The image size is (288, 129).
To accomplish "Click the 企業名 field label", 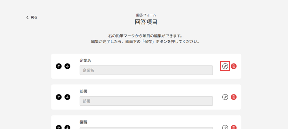I will point(85,60).
